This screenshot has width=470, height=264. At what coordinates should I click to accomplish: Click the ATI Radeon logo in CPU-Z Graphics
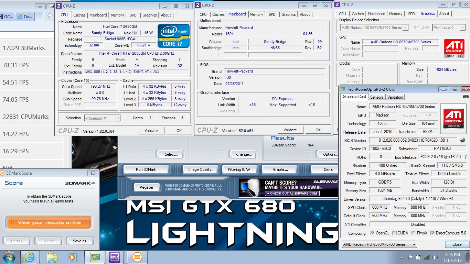(x=454, y=48)
